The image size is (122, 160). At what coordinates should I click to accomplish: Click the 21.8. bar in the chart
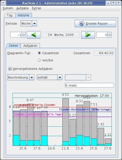point(65,122)
